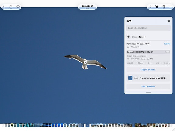Open the edit adjustments sliders icon

(x=150, y=7)
